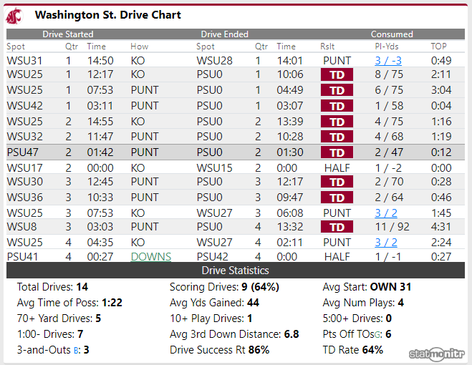This screenshot has height=365, width=472.
Task: Select the highlighted PSU47 drive row
Action: (236, 152)
